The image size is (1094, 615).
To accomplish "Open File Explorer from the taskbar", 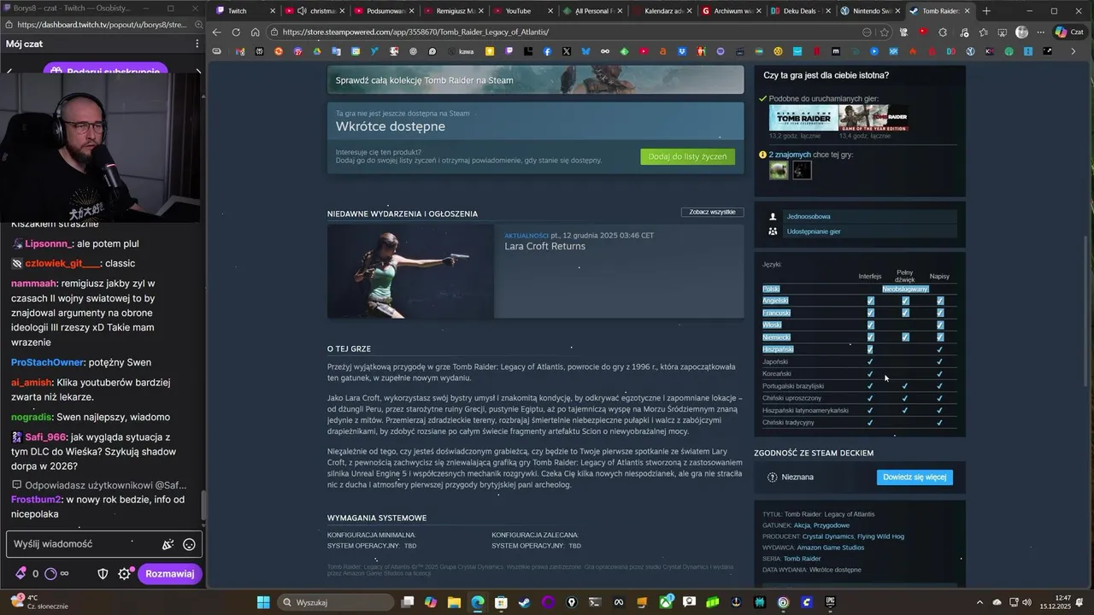I will 455,602.
